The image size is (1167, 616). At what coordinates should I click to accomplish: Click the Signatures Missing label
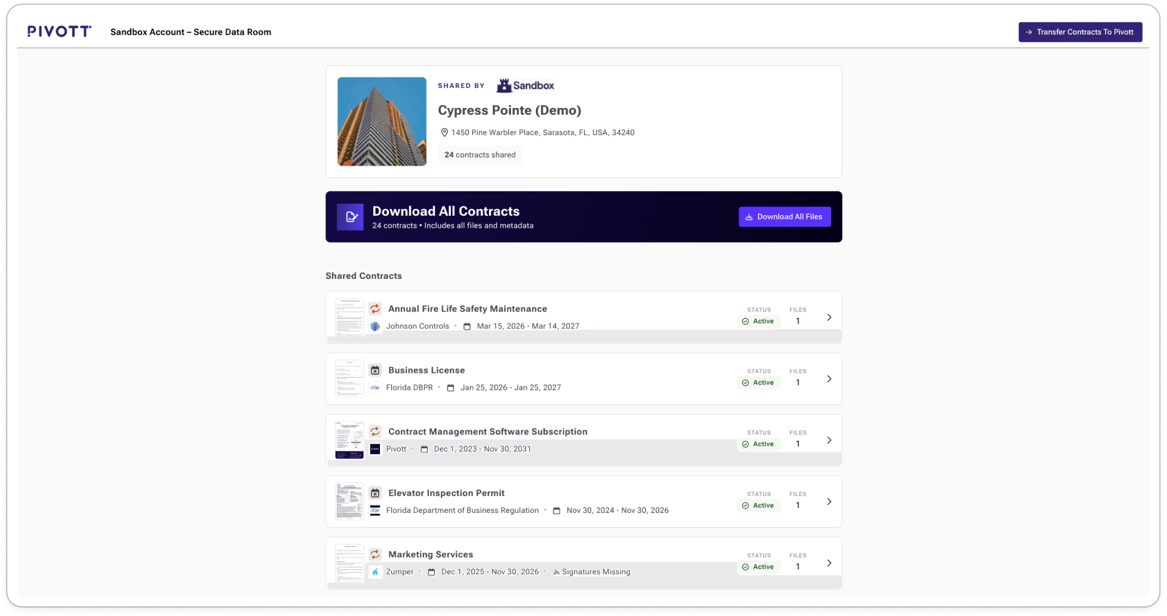596,572
